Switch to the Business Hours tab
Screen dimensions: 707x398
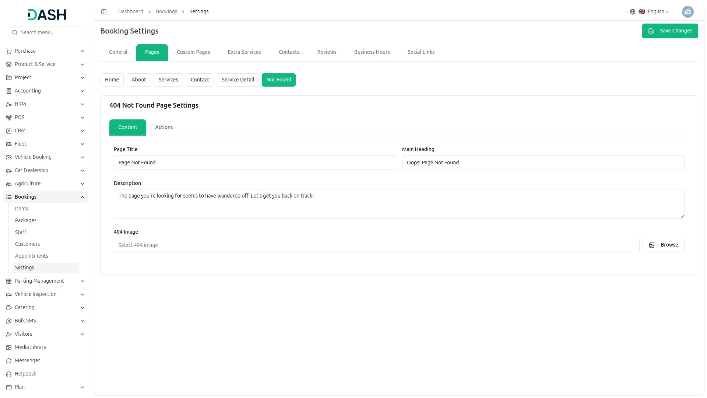click(x=372, y=52)
